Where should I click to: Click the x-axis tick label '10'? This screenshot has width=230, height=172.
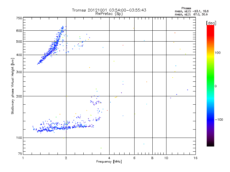166,158
